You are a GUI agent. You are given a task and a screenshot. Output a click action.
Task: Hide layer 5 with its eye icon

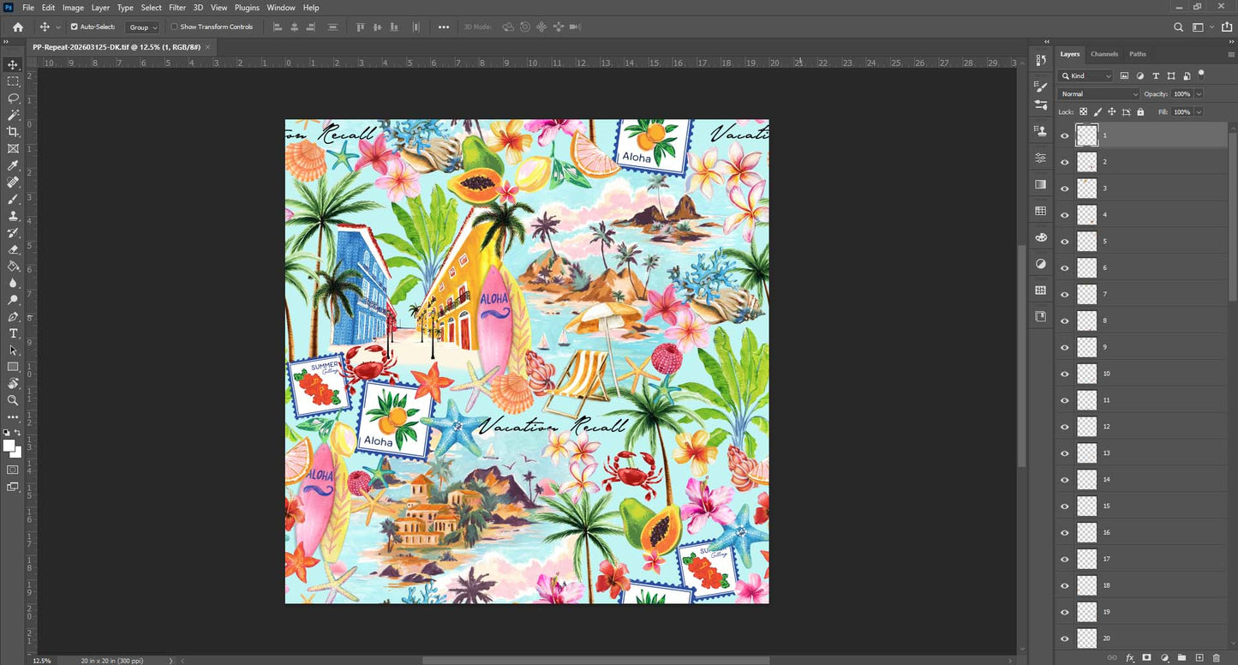pos(1065,241)
